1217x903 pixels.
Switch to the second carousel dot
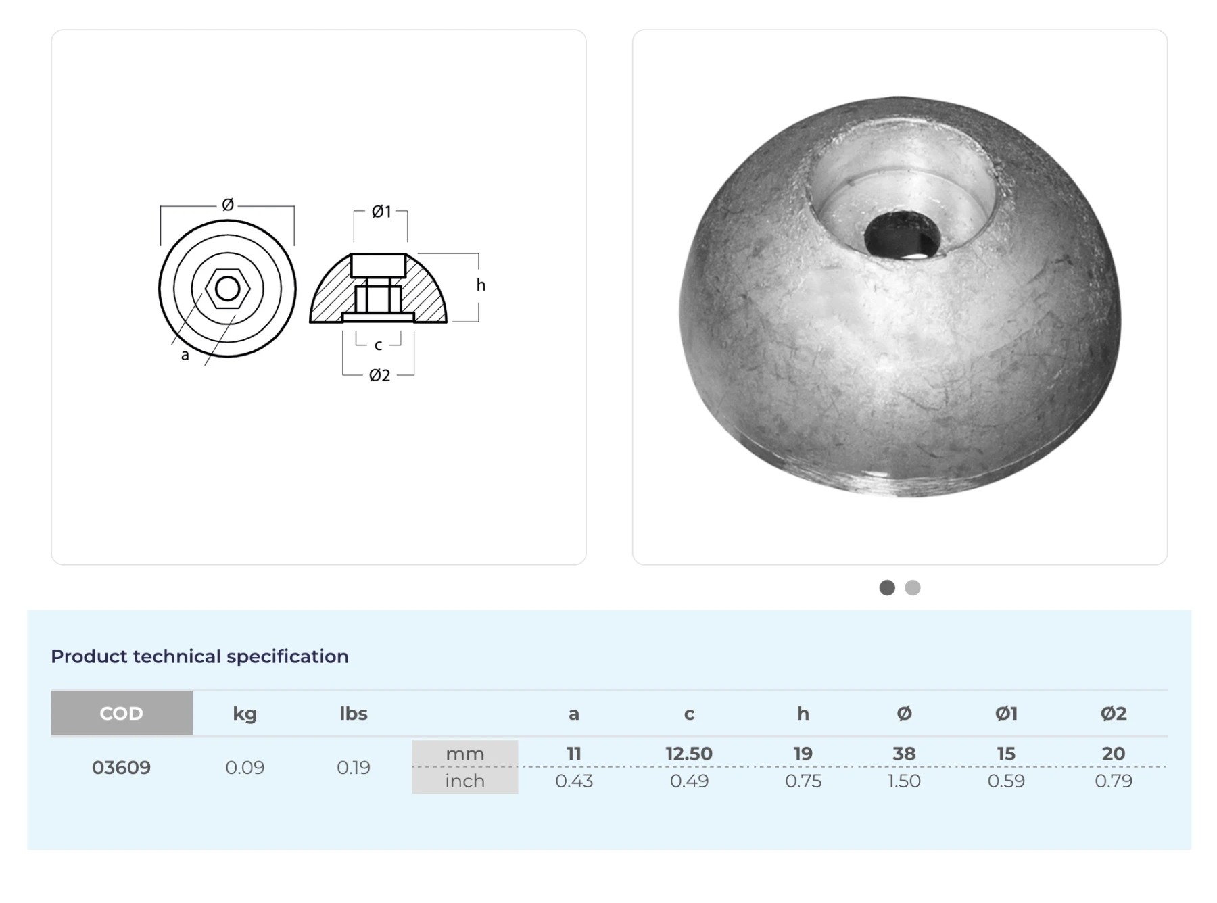pyautogui.click(x=912, y=588)
